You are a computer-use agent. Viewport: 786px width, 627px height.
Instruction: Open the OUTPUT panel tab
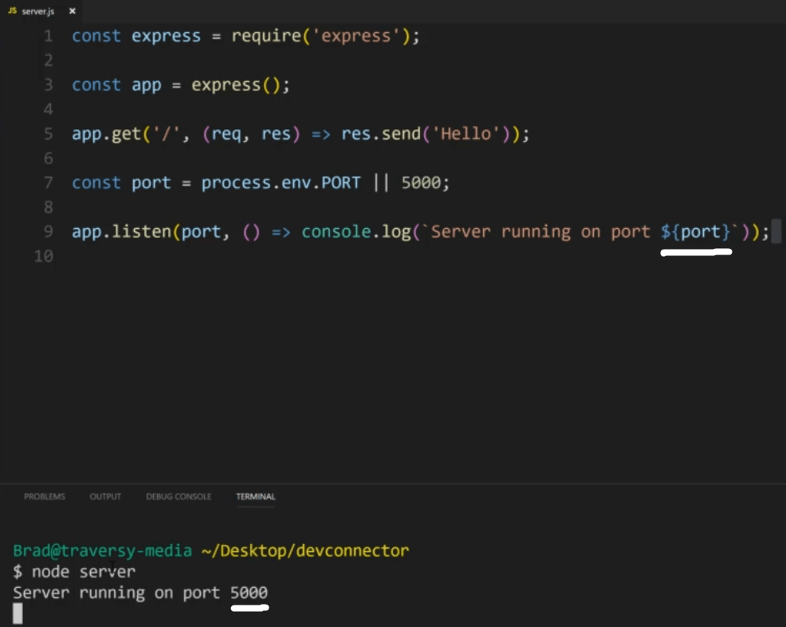click(105, 497)
